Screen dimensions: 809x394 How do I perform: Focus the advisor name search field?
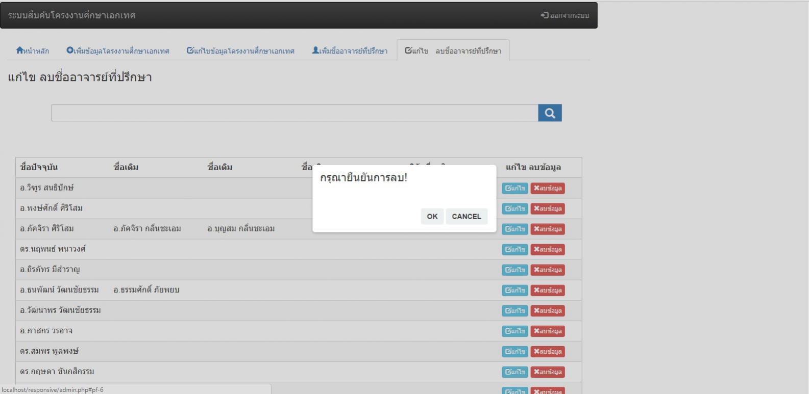click(295, 113)
